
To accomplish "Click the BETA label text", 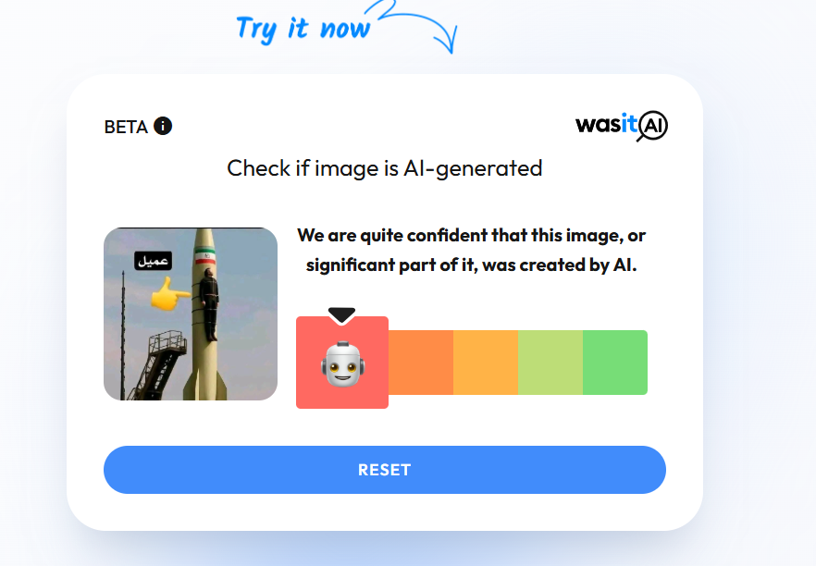I will (126, 127).
